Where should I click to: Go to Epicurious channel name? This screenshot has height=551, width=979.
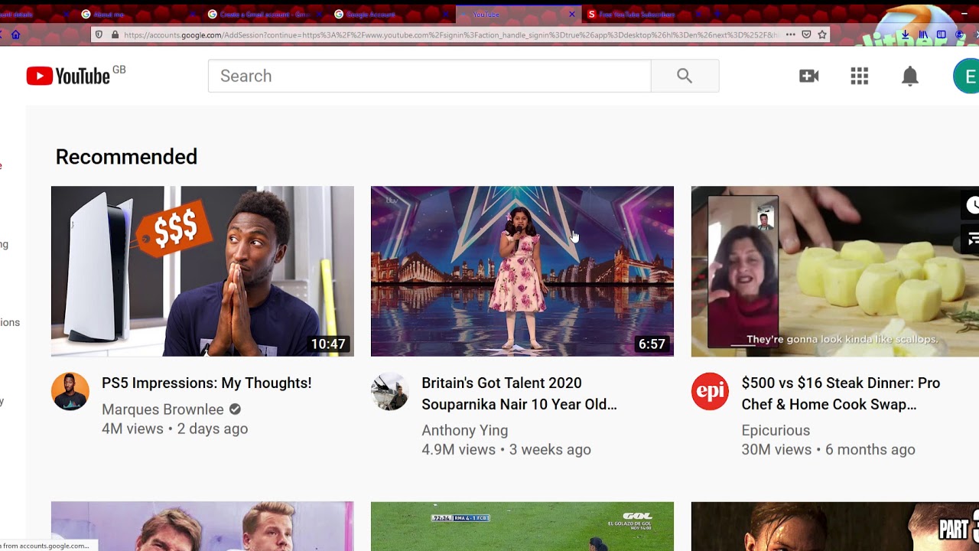[776, 430]
